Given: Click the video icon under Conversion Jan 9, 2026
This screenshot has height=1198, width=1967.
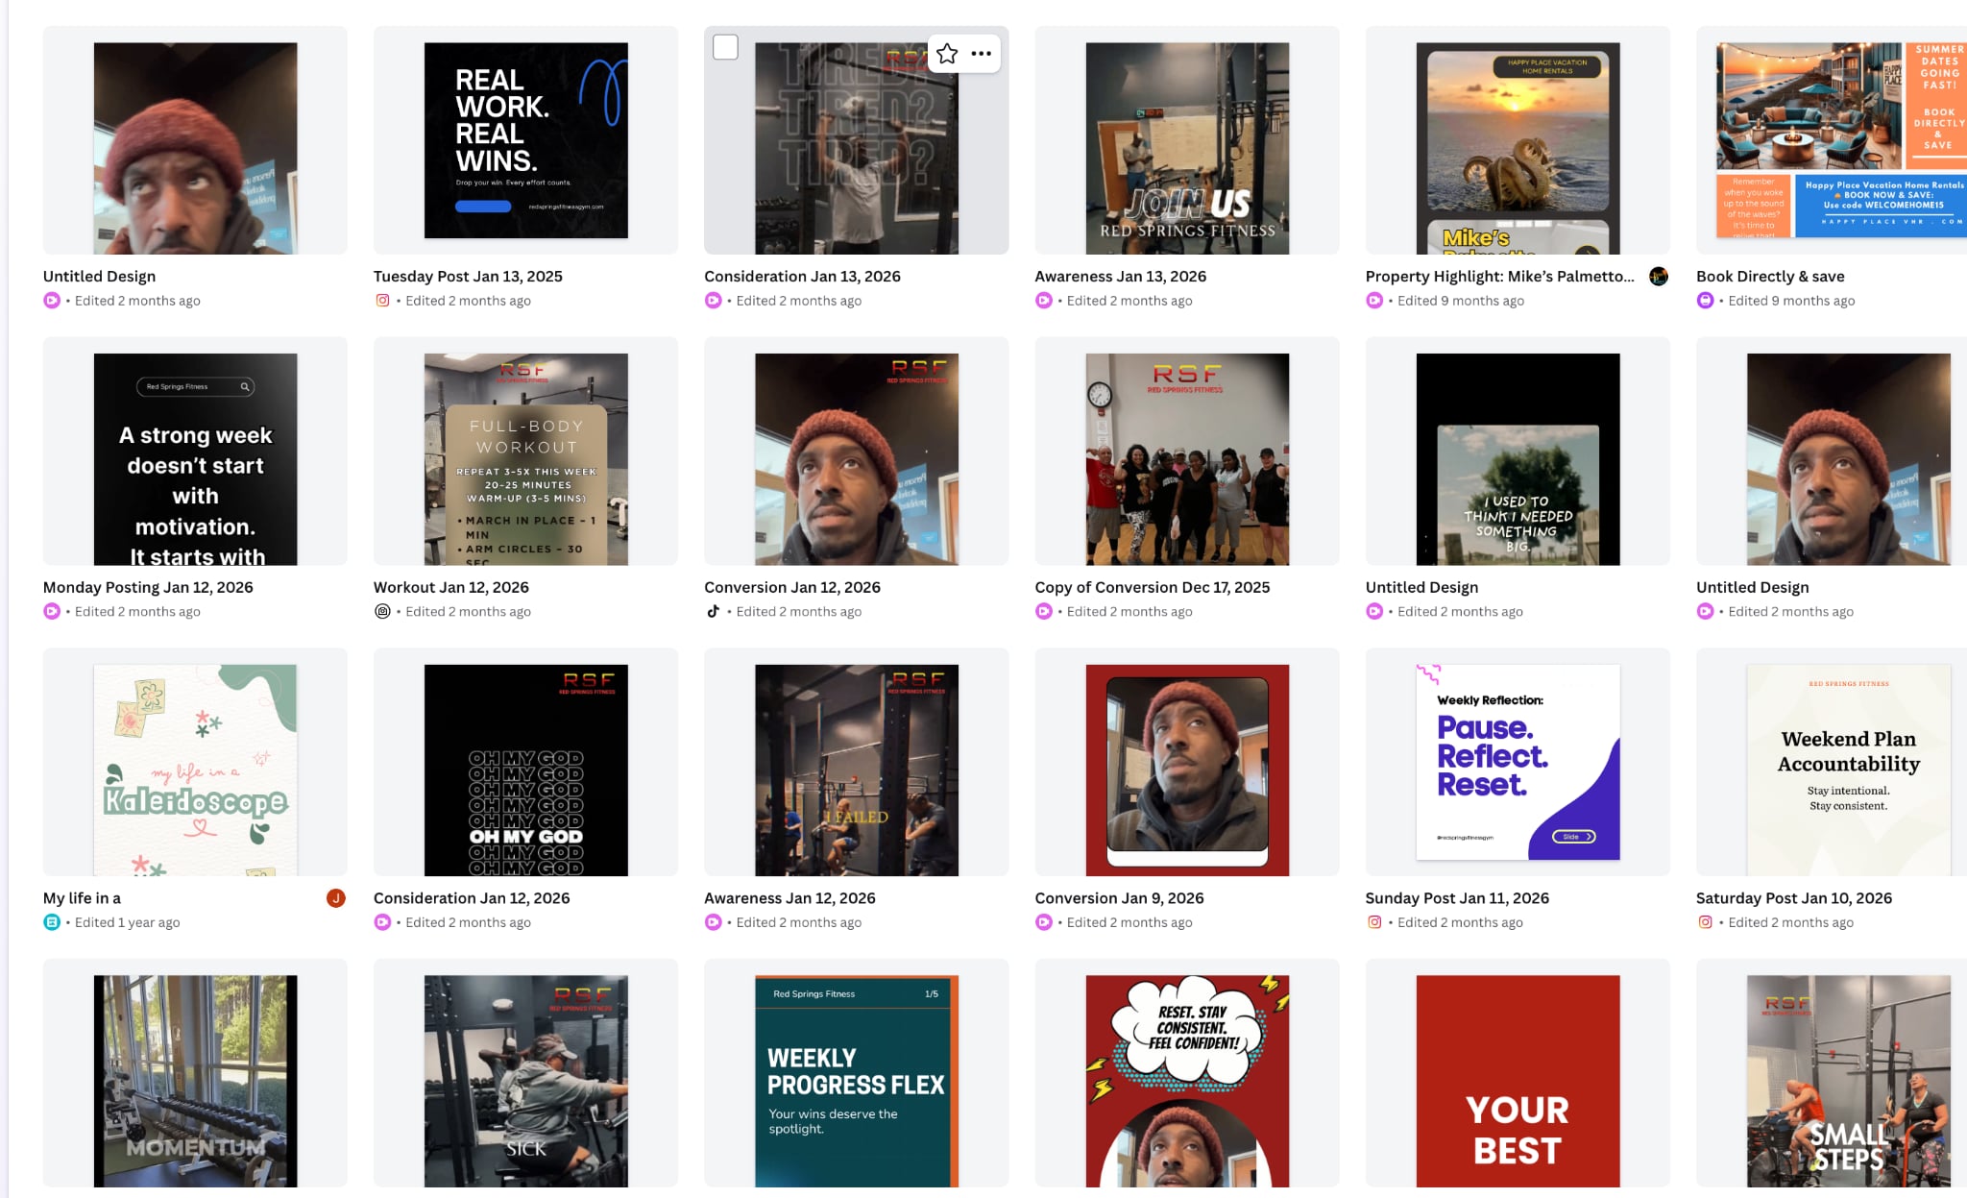Looking at the screenshot, I should point(1044,922).
